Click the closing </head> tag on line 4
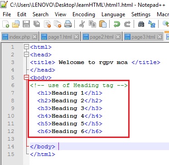 pyautogui.click(x=43, y=70)
